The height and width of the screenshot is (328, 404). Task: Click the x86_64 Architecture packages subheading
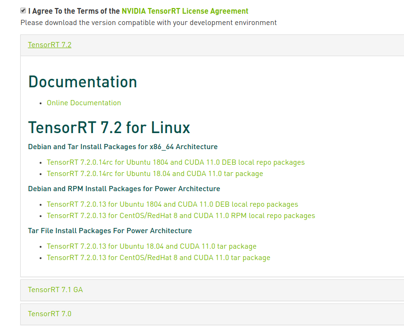[123, 147]
